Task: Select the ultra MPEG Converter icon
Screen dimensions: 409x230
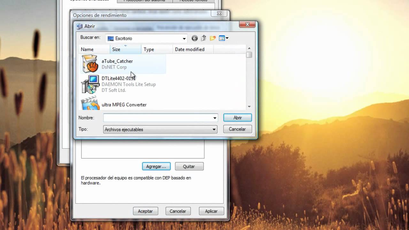Action: tap(90, 103)
